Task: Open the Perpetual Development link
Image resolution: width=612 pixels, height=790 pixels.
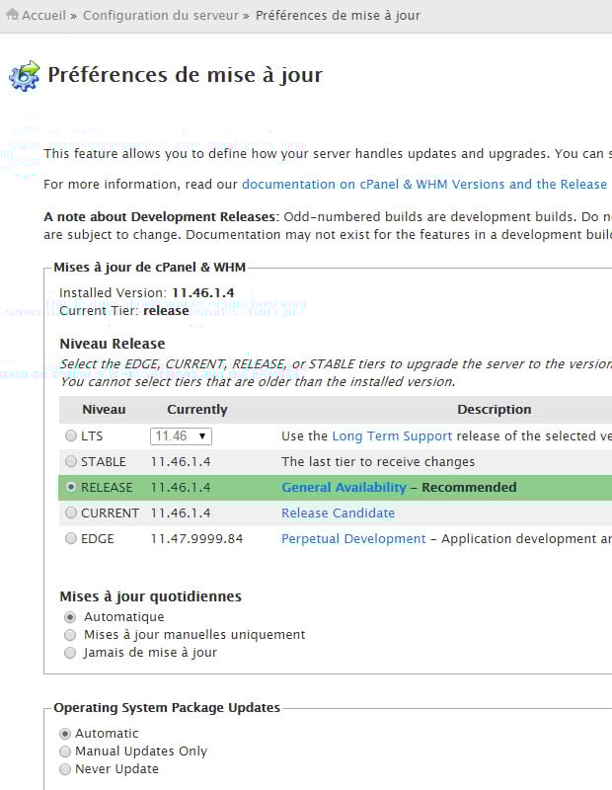Action: (x=353, y=539)
